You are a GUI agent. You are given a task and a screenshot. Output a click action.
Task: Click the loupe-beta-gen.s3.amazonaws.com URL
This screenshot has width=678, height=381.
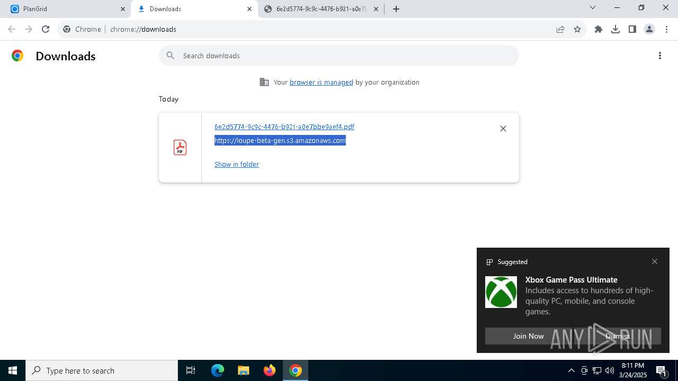point(280,140)
